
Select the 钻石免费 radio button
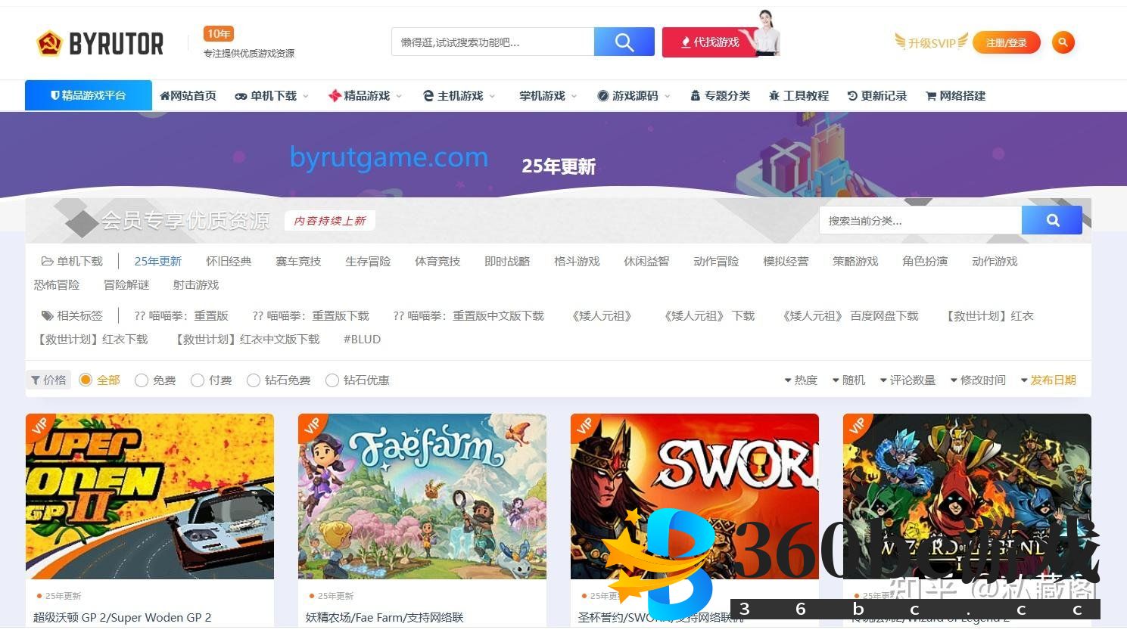(x=254, y=380)
